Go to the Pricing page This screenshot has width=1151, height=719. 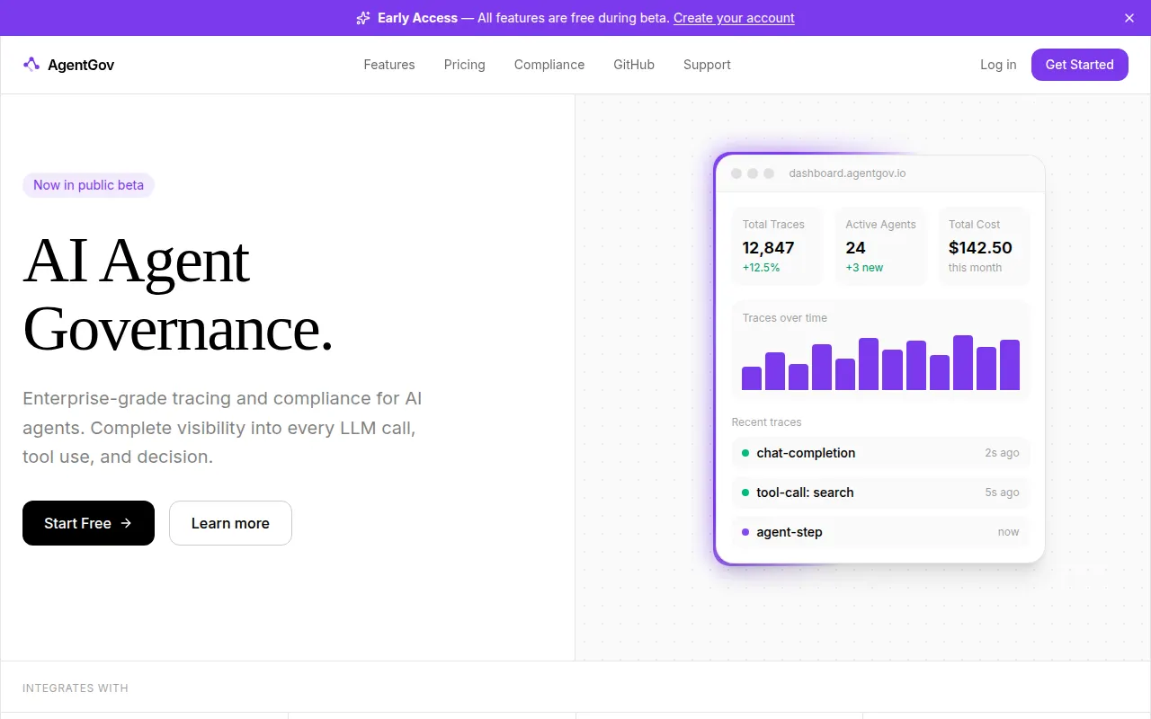click(x=465, y=65)
